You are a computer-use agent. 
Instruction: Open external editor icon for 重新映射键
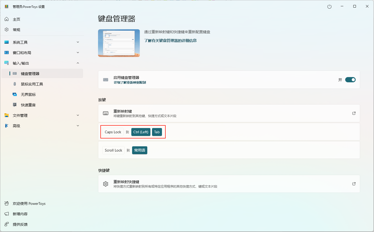[354, 113]
